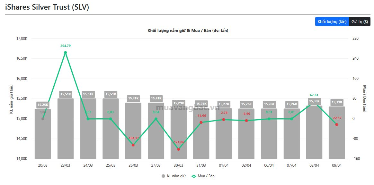Click the 264,79 peak point on 23/03

coord(66,53)
